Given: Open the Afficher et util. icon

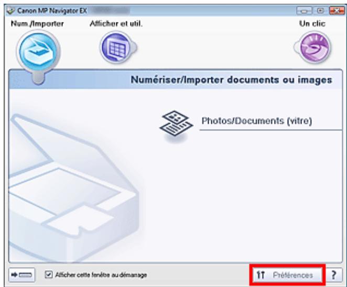Looking at the screenshot, I should pyautogui.click(x=117, y=48).
